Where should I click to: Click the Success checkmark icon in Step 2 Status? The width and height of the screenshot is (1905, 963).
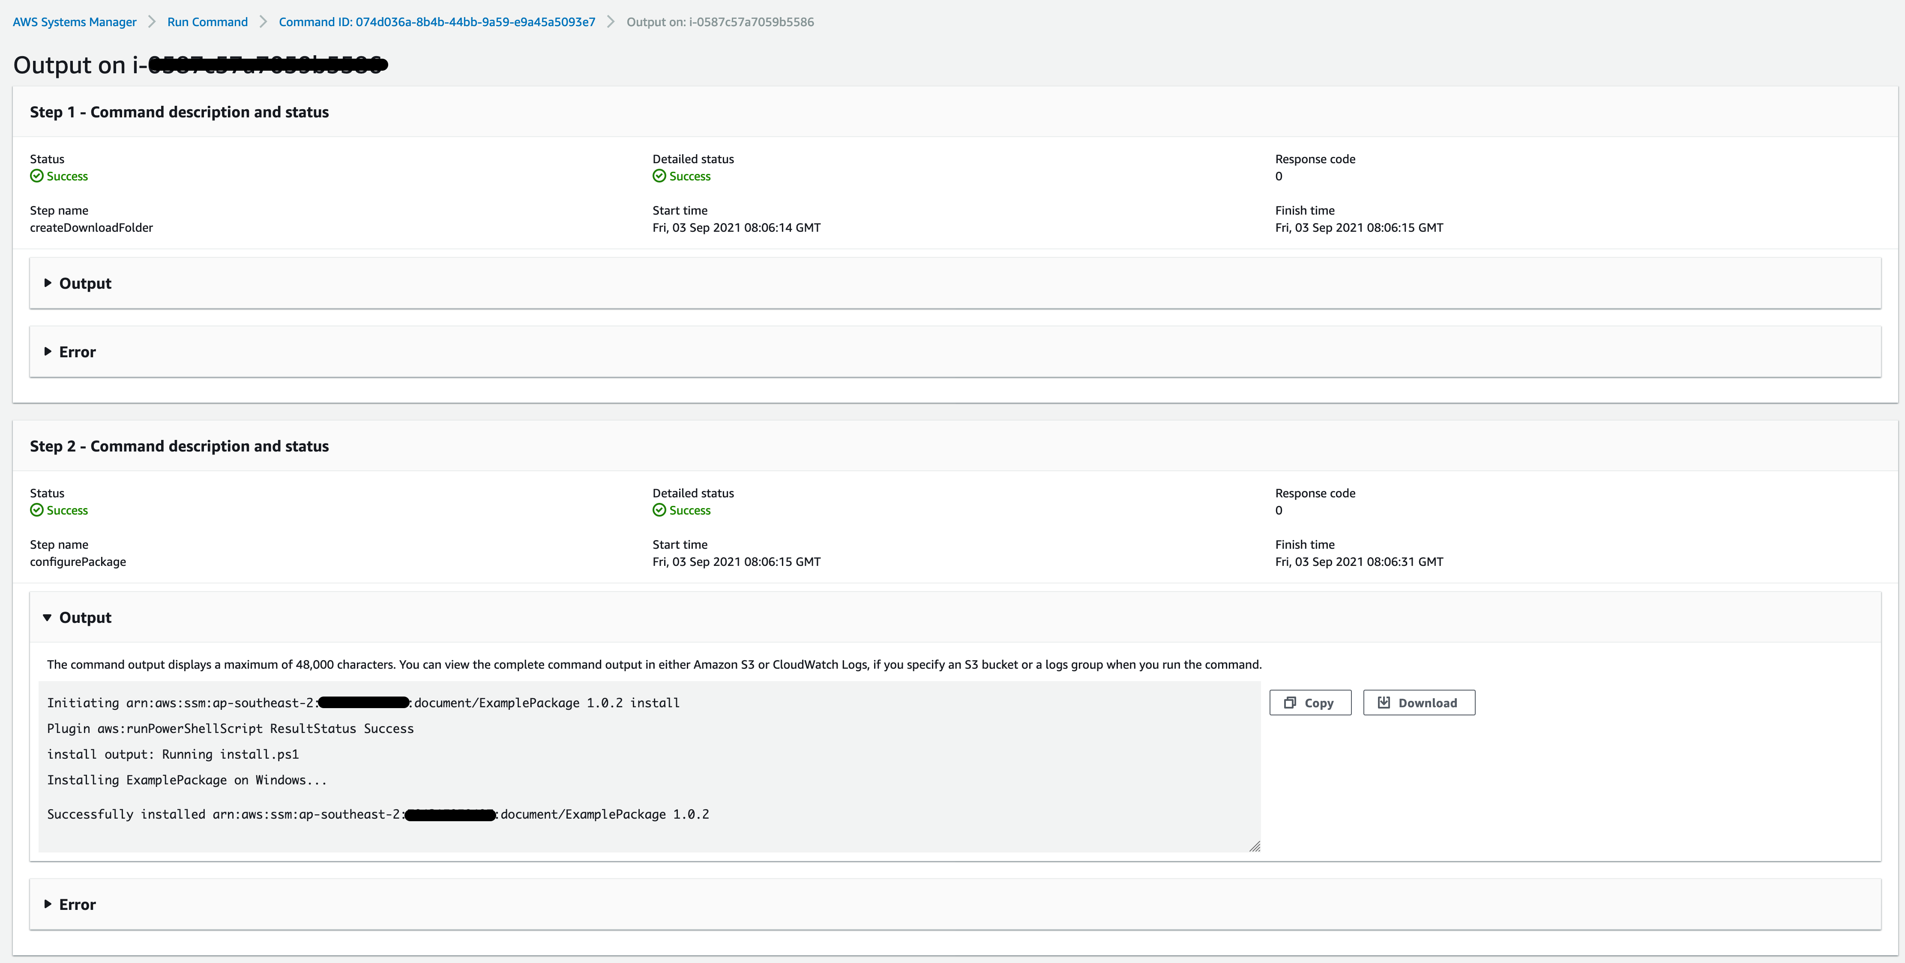click(36, 510)
